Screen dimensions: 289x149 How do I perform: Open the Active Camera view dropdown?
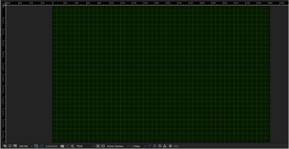(118, 146)
